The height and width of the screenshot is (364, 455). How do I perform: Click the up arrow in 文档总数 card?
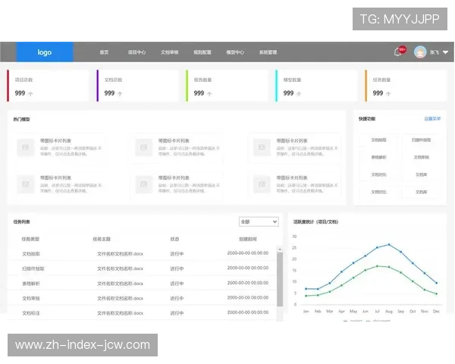(121, 94)
